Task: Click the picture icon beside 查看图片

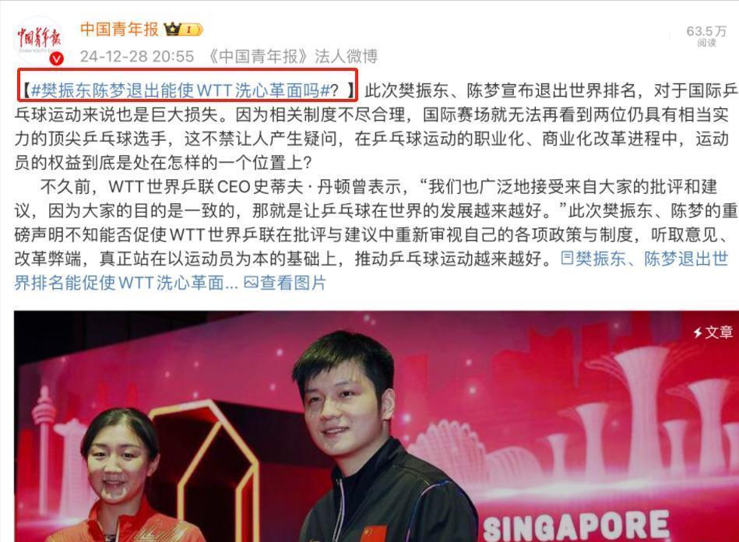Action: (252, 283)
